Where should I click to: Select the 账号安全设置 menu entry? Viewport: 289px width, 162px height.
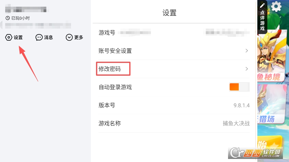(x=115, y=51)
